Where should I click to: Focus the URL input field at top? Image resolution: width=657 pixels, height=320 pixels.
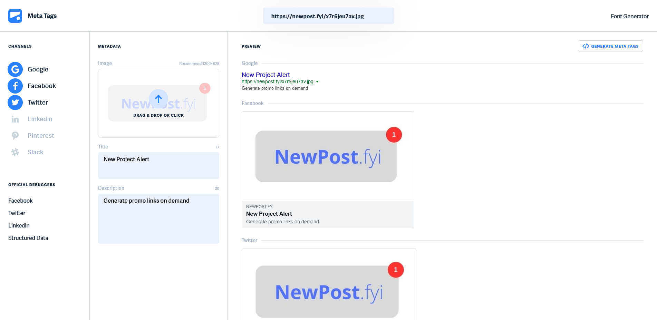point(328,16)
